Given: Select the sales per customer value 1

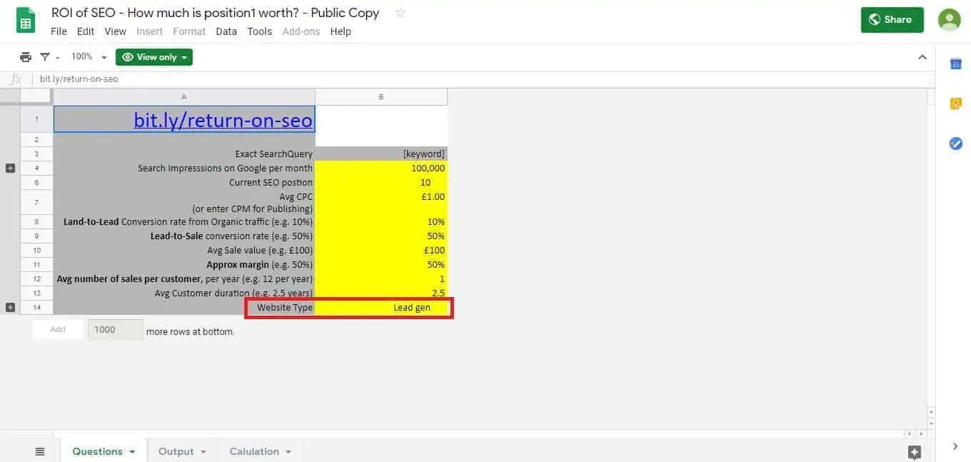Looking at the screenshot, I should pyautogui.click(x=381, y=278).
